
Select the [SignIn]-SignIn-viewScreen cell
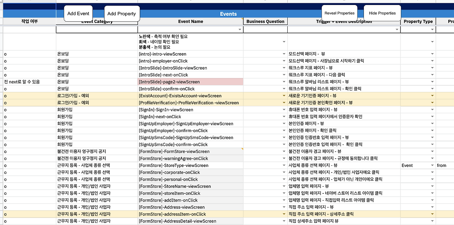tap(190, 110)
